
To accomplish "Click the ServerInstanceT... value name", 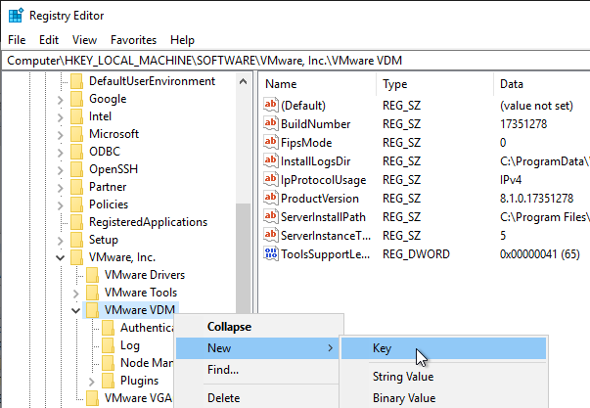I will coord(326,236).
